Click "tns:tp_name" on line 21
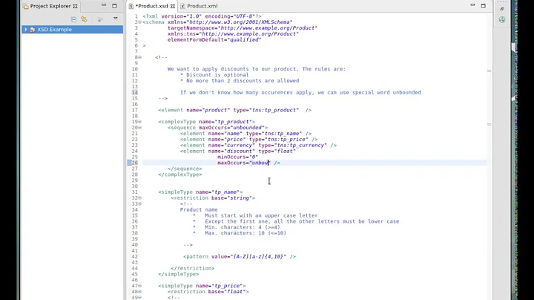The image size is (534, 300). click(x=282, y=134)
